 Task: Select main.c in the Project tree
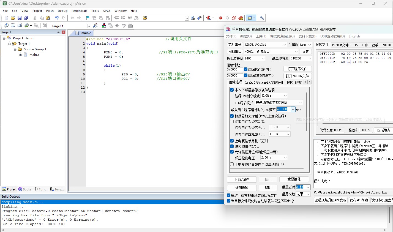(34, 55)
